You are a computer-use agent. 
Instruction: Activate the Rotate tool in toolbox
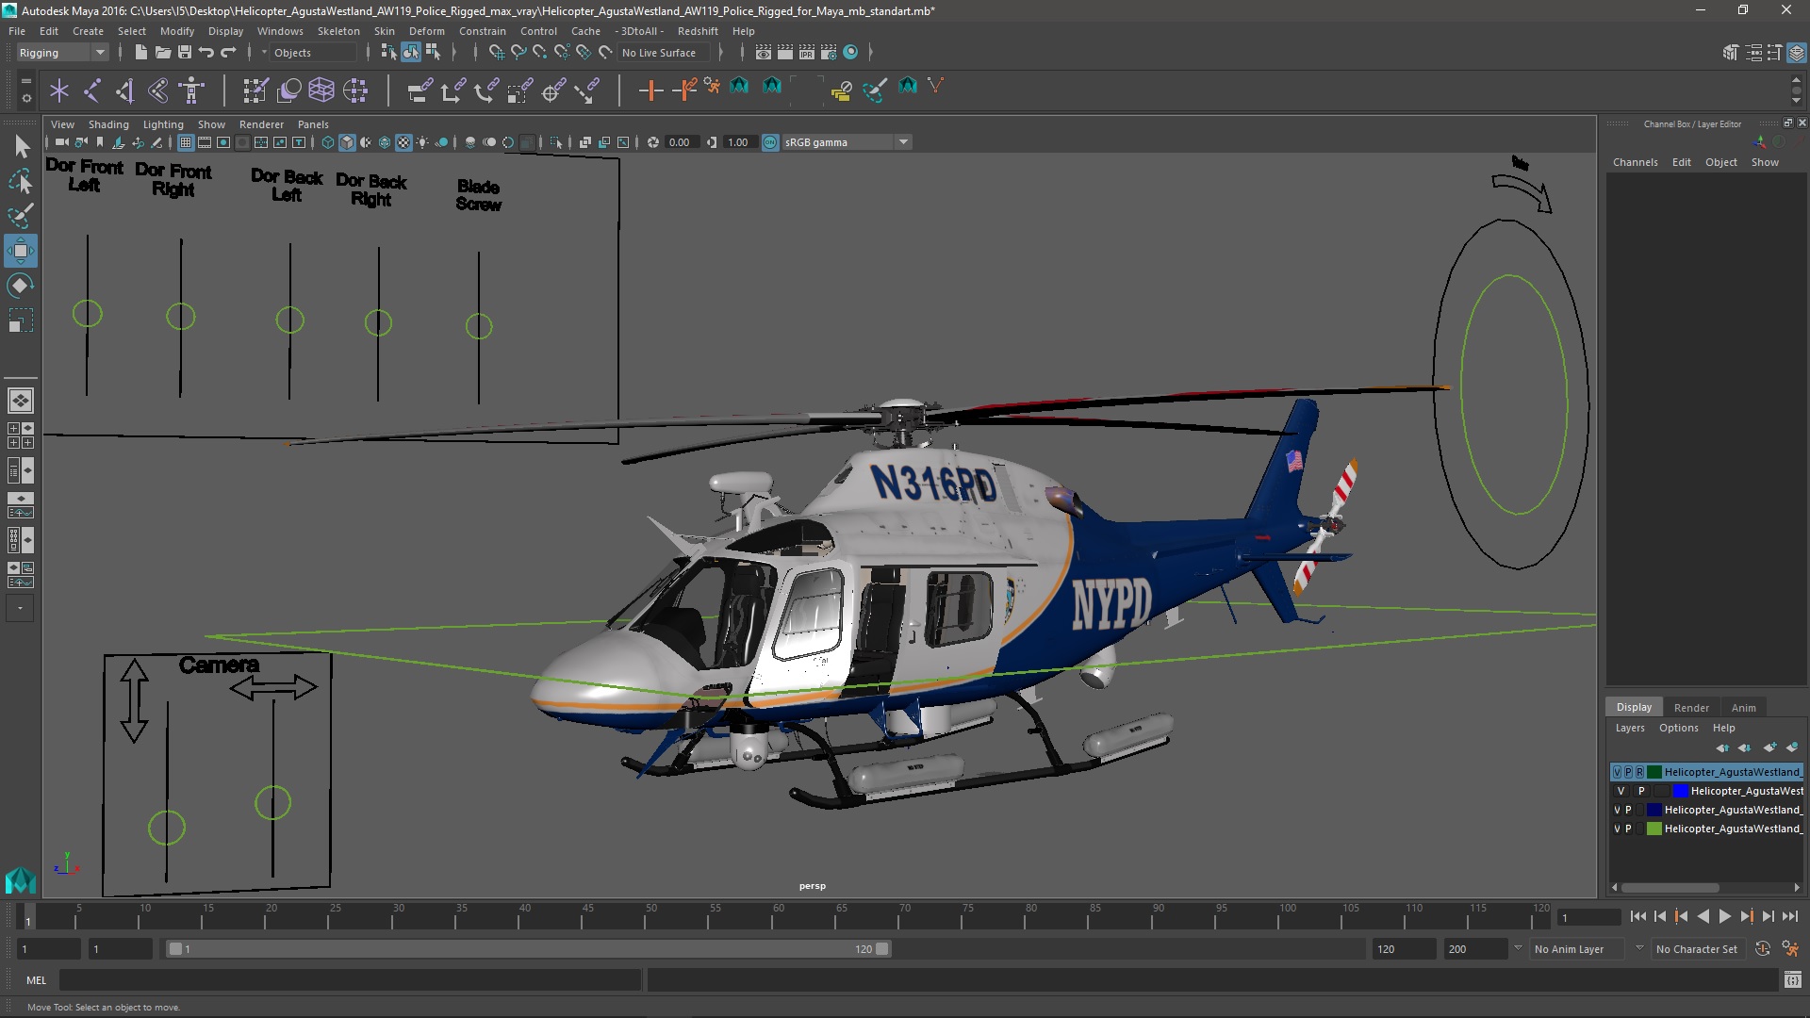coord(21,286)
